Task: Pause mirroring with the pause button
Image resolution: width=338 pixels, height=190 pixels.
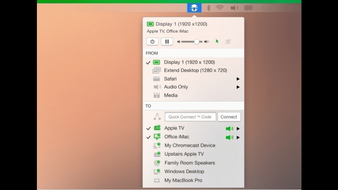Action: point(167,41)
